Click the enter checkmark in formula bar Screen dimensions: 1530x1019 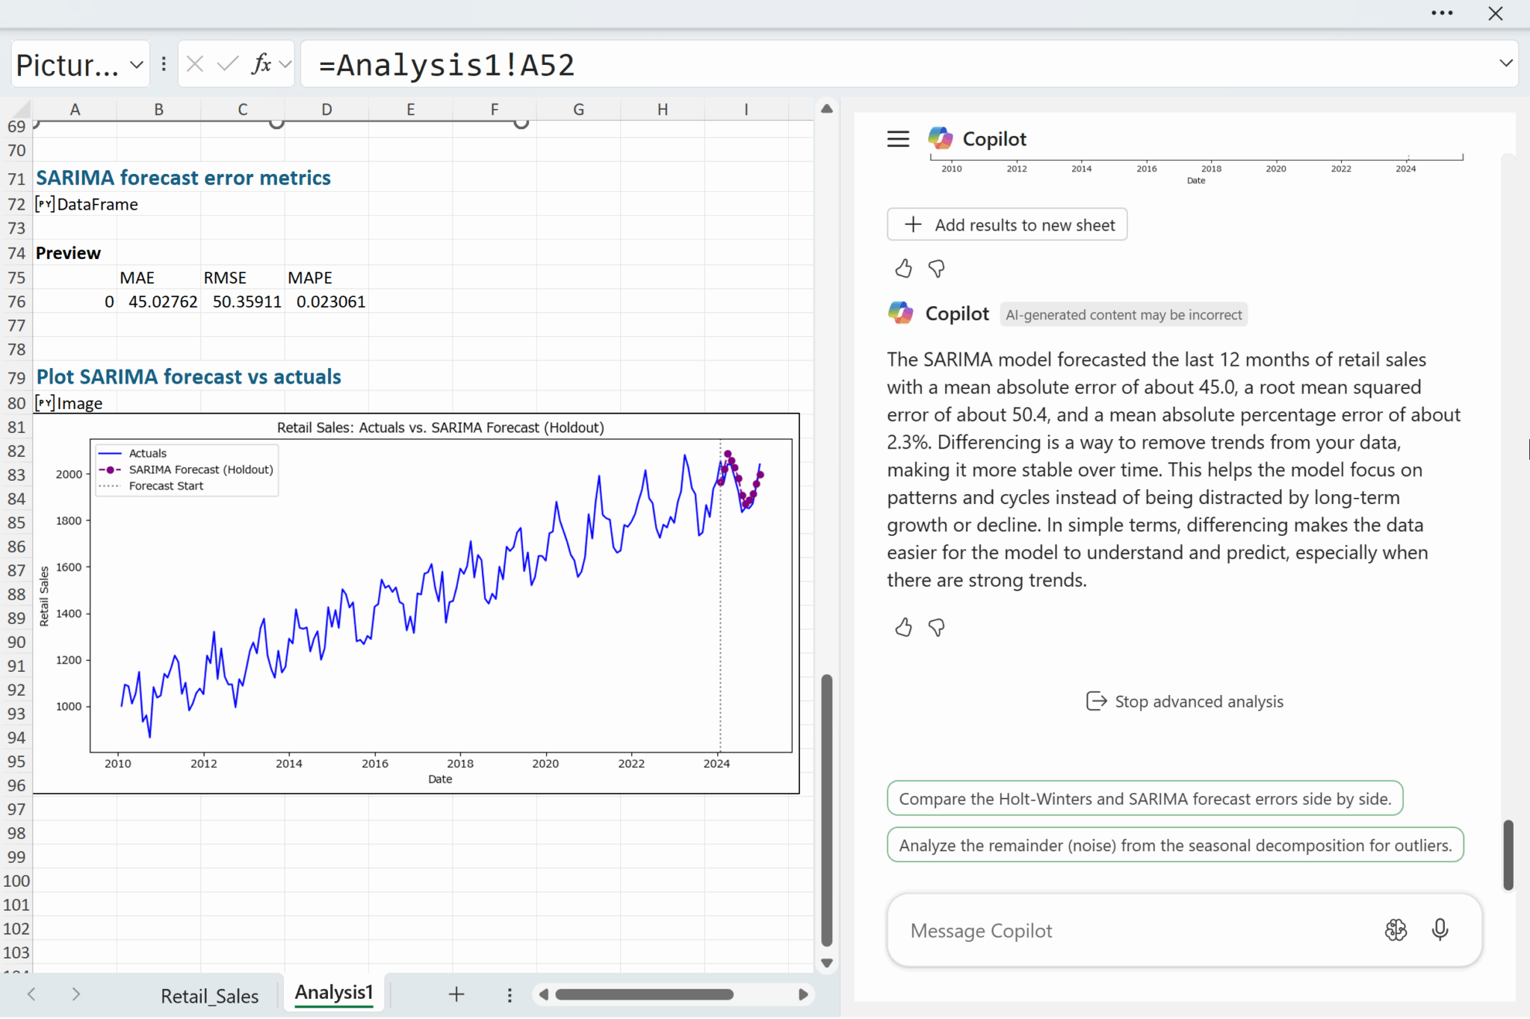[x=227, y=64]
